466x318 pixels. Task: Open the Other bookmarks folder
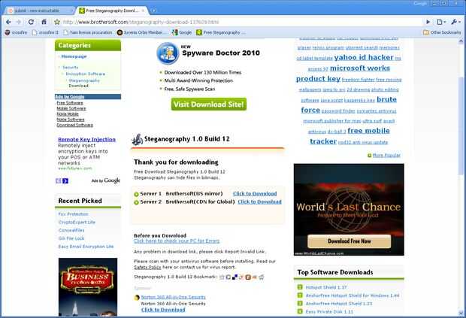pos(442,32)
